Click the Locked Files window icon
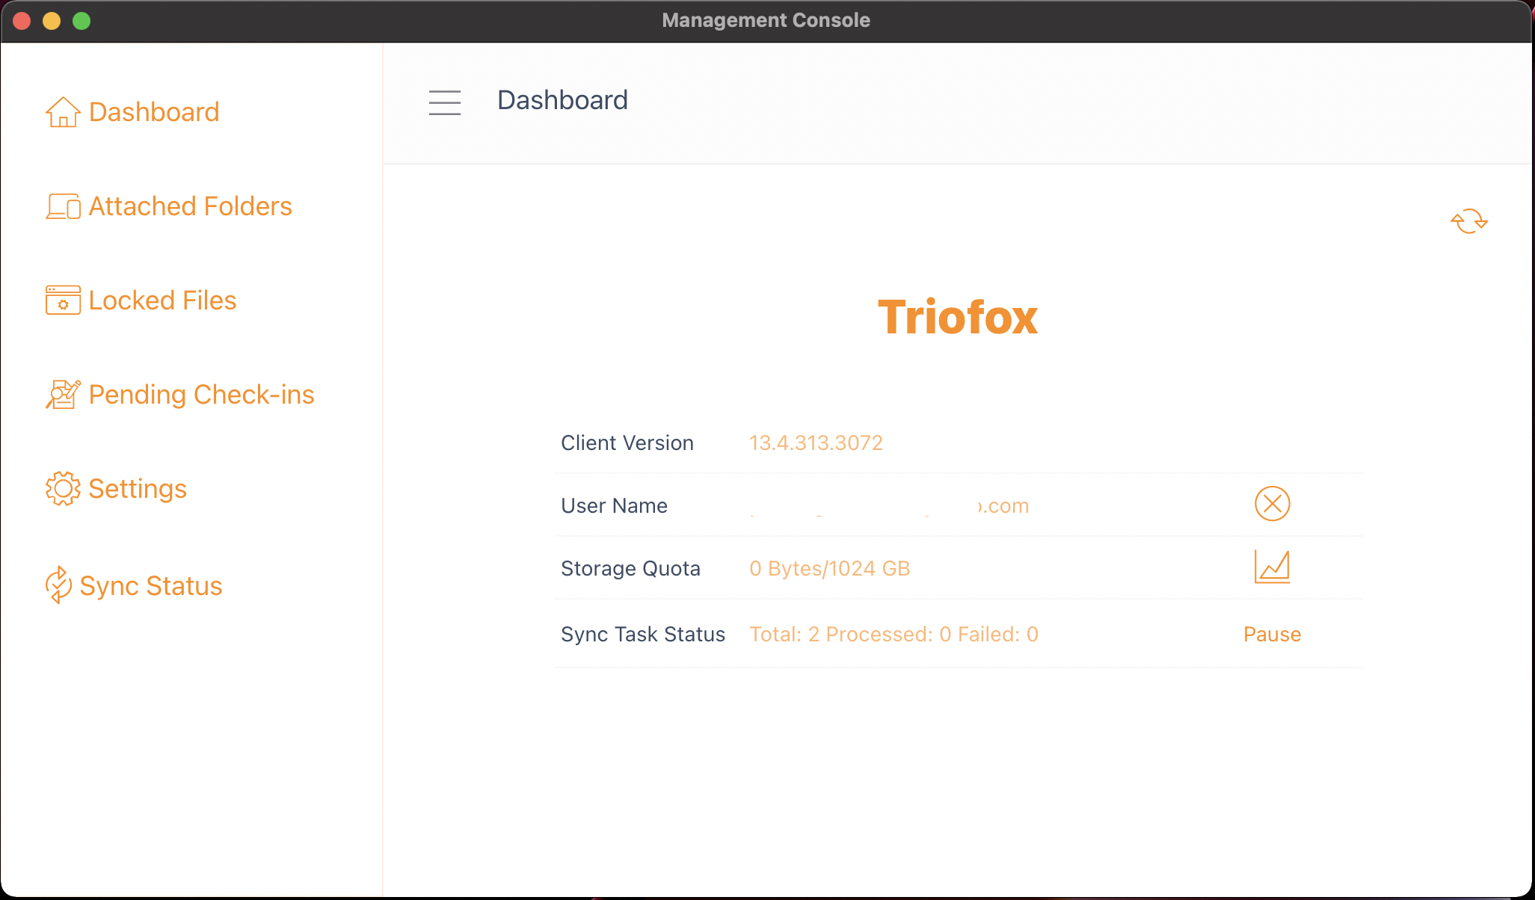 (63, 300)
